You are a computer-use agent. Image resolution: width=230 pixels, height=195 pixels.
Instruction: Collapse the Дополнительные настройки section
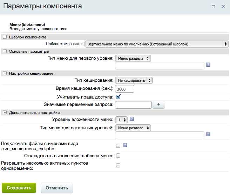(5, 113)
